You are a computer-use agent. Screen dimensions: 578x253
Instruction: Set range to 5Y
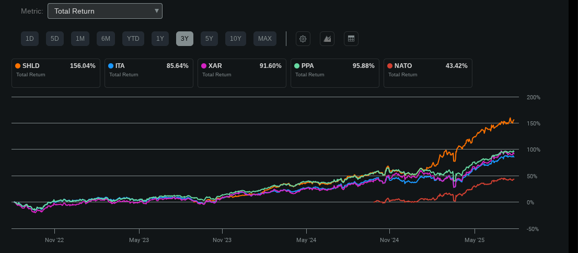pos(209,39)
